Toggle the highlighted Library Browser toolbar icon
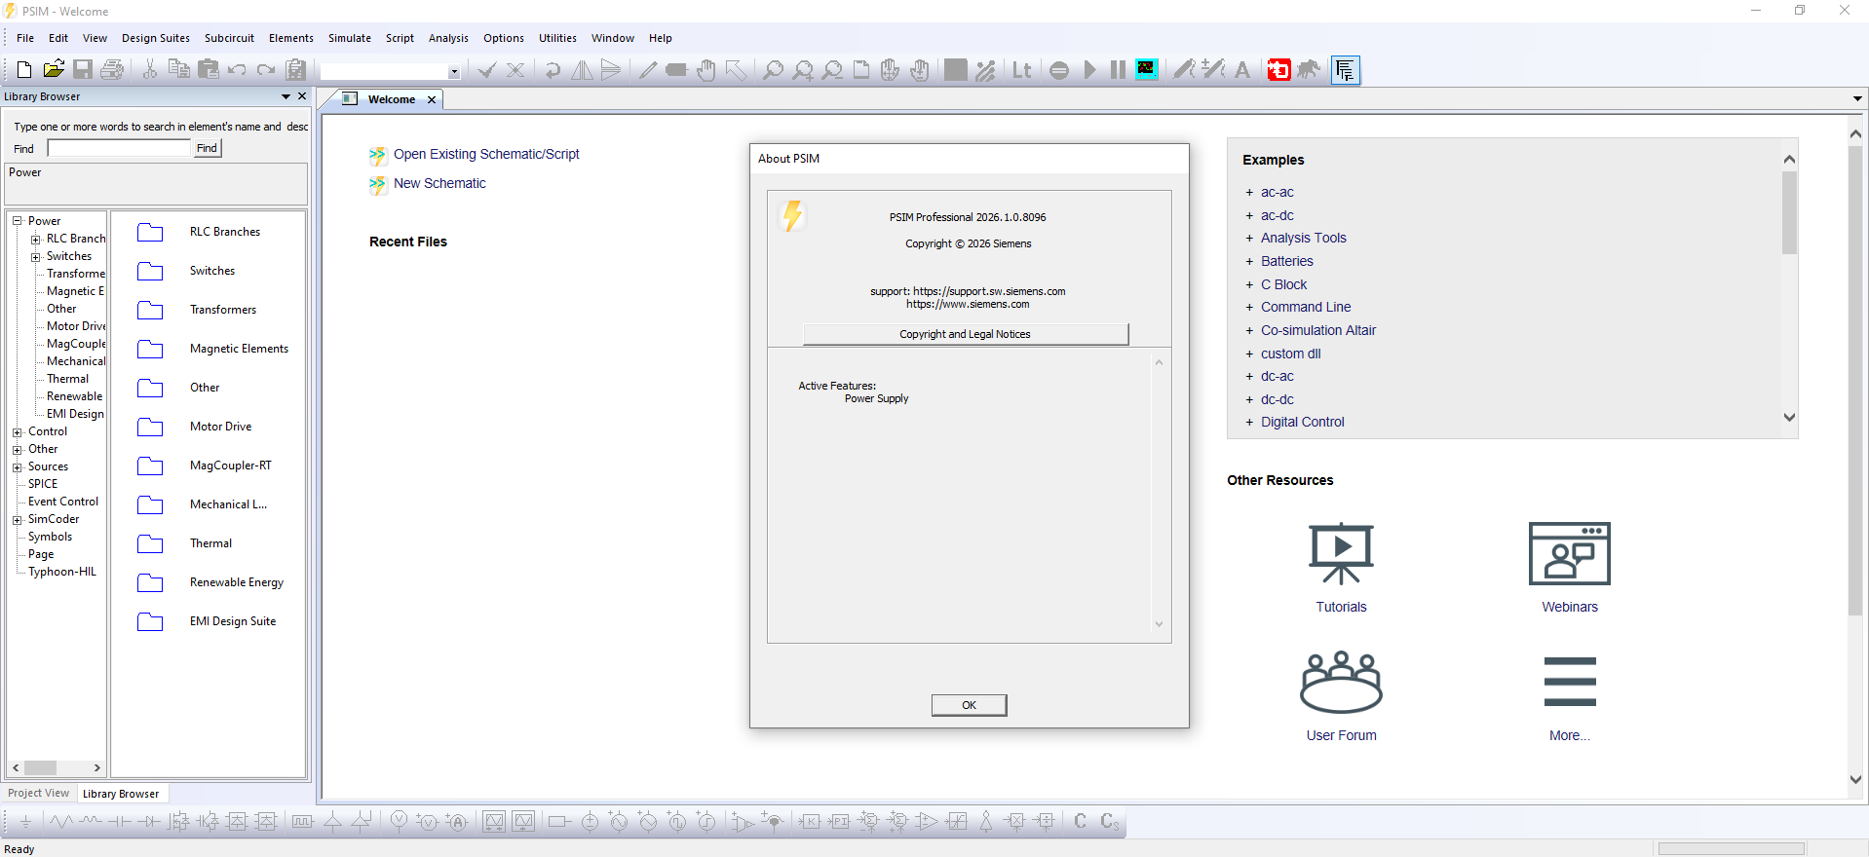 pyautogui.click(x=1346, y=70)
